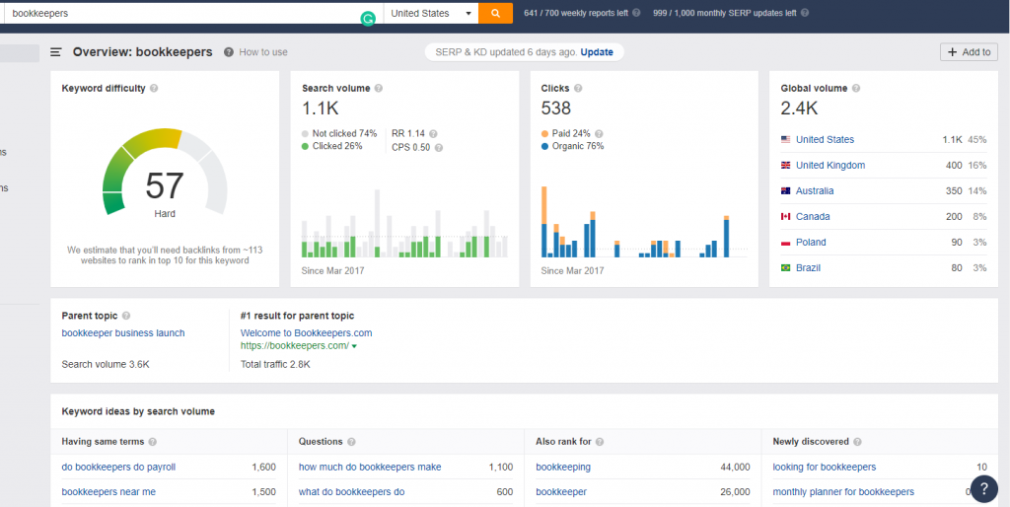Screen dimensions: 1010x507
Task: Click help icon after weekly reports left
Action: pos(636,12)
